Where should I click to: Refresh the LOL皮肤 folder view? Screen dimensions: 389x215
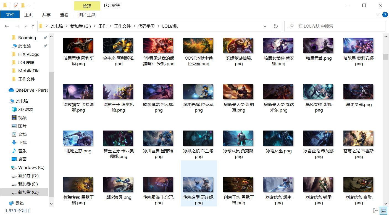275,26
